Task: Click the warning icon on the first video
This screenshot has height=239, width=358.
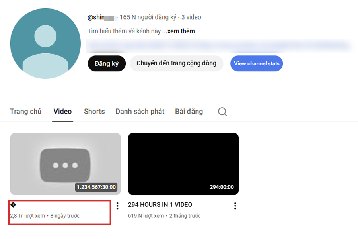Action: [13, 205]
